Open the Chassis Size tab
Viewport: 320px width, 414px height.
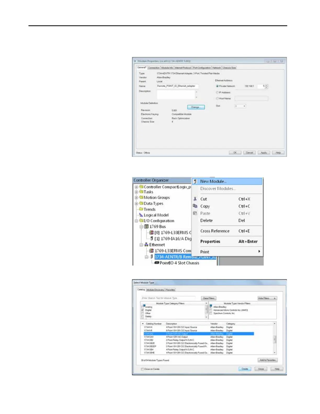coord(229,68)
